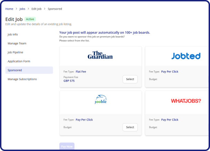Click 'Please select from the list.' text

pyautogui.click(x=74, y=40)
